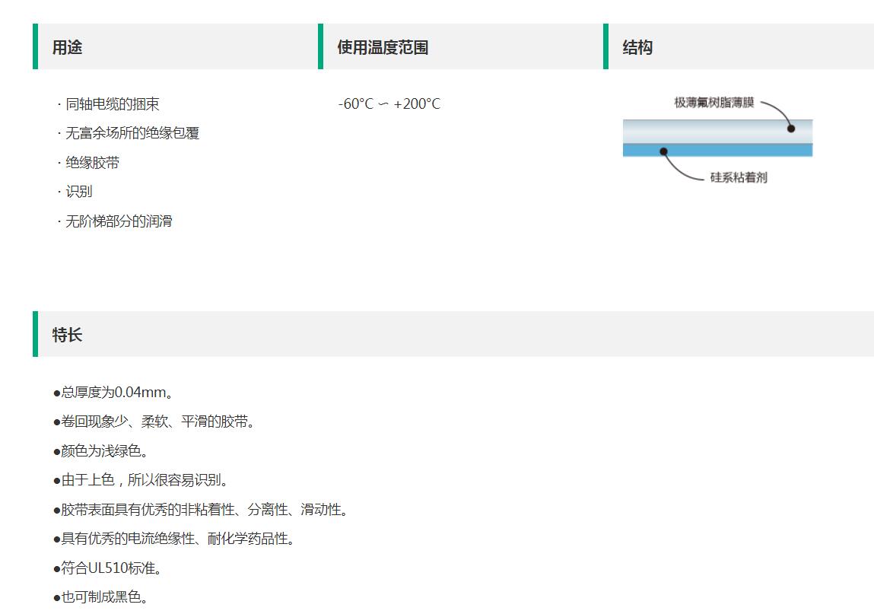Screen dimensions: 874x614
Task: Click the line about 非粘着性、分离性、滑动性
Action: 201,509
